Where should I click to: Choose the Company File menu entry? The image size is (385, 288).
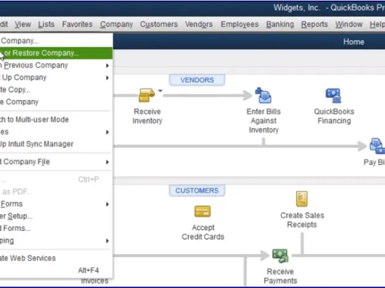[x=56, y=162]
